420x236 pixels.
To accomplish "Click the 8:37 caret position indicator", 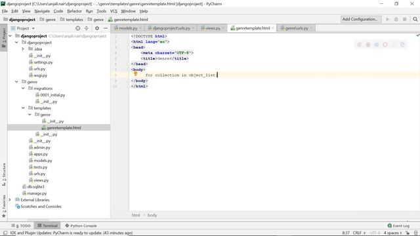I will tap(346, 233).
